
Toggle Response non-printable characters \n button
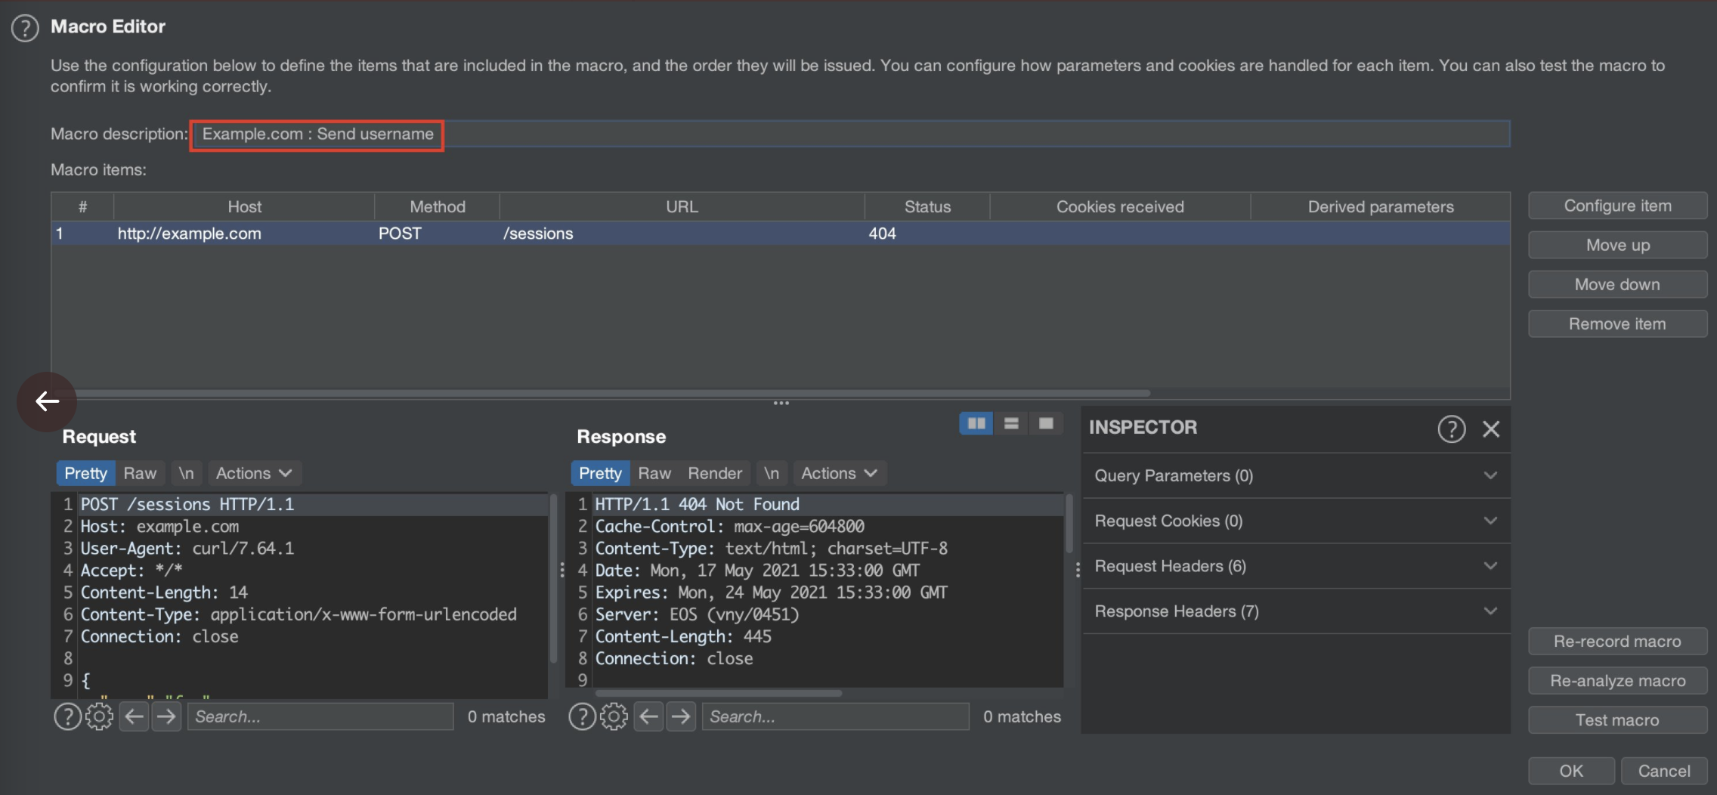point(771,474)
